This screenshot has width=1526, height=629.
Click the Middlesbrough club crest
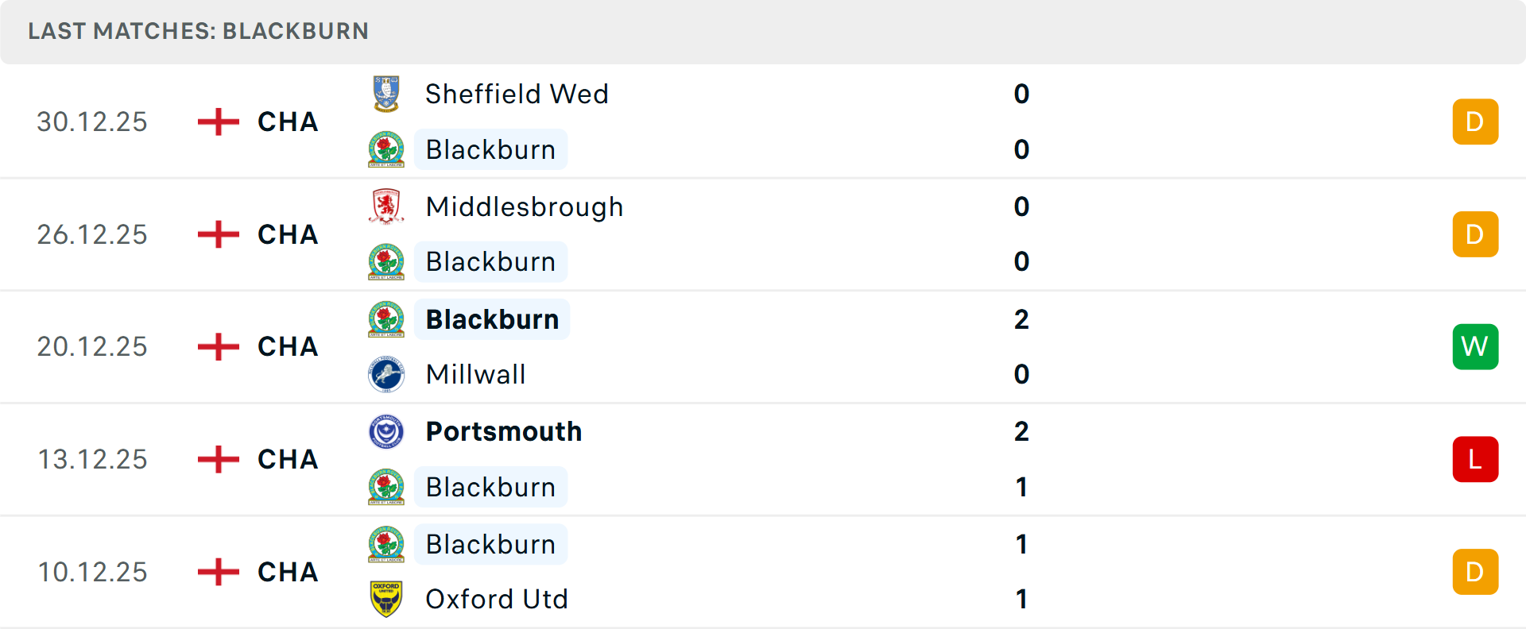[x=386, y=206]
